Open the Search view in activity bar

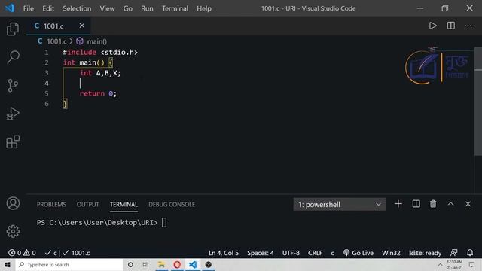pyautogui.click(x=13, y=57)
